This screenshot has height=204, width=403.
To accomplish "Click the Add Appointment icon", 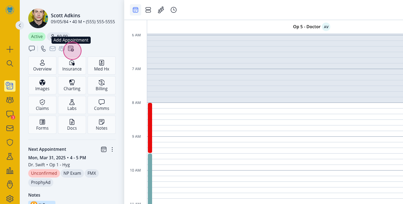I will point(71,49).
